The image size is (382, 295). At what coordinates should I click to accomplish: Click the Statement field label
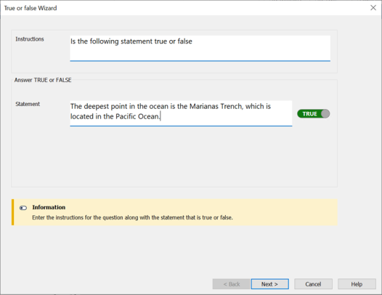tap(28, 104)
